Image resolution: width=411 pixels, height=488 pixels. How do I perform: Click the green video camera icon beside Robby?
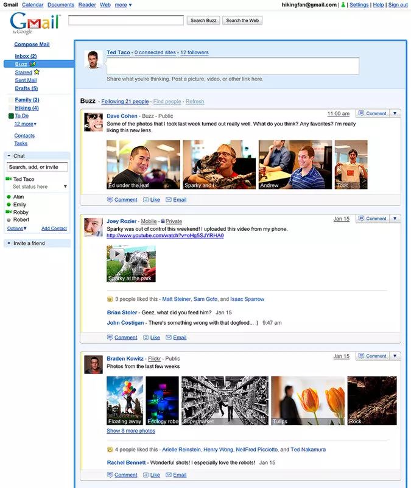pyautogui.click(x=9, y=213)
